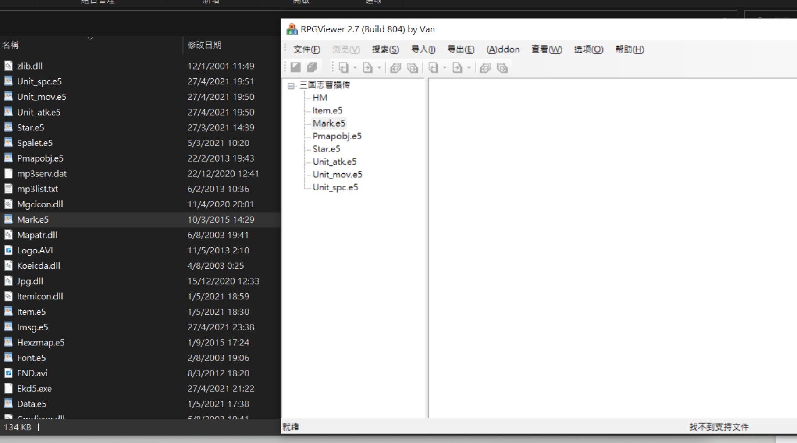This screenshot has height=443, width=797.
Task: Click the first single-page icon in the RPGViewer toolbar
Action: coord(295,67)
